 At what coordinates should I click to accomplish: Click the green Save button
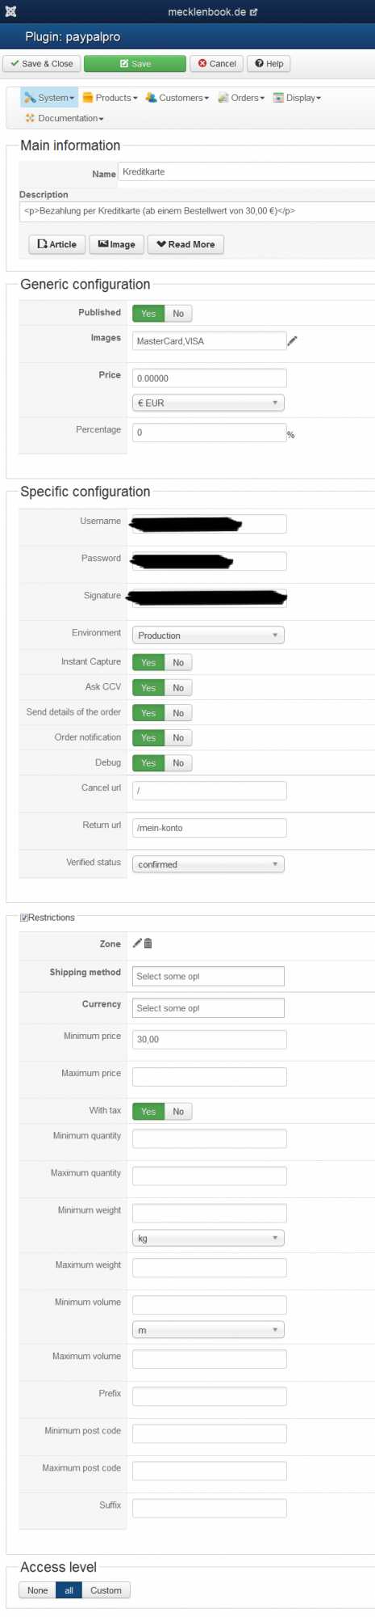click(x=135, y=64)
